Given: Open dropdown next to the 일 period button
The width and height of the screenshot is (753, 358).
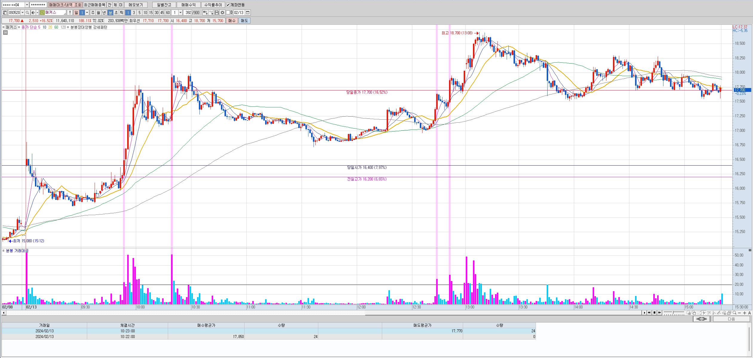Looking at the screenshot, I should click(87, 13).
